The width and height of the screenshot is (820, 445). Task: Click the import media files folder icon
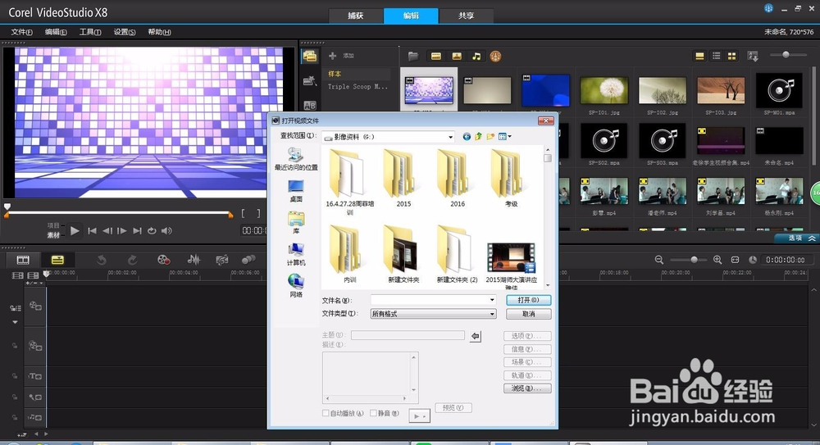pyautogui.click(x=413, y=56)
